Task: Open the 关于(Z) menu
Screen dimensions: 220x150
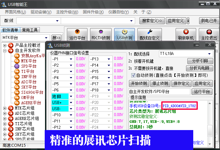Action: tap(142, 12)
